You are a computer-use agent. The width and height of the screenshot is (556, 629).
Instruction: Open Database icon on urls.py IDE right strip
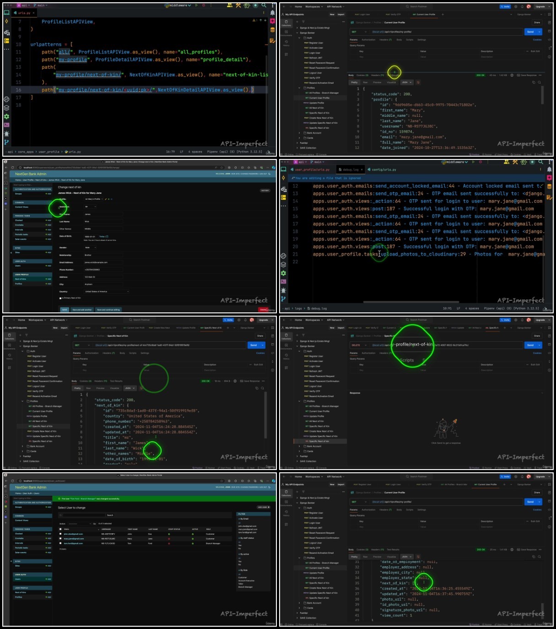[272, 30]
